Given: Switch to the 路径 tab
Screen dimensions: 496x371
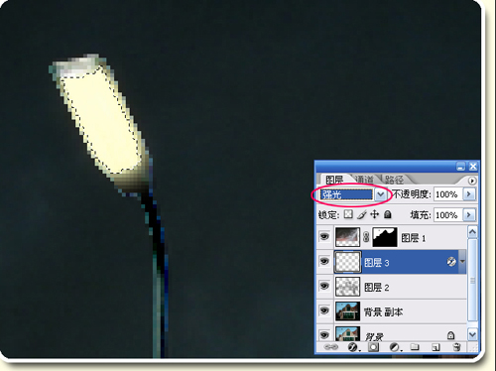Looking at the screenshot, I should 394,180.
